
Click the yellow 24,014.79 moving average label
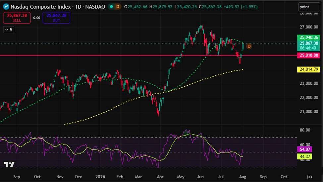click(x=308, y=69)
